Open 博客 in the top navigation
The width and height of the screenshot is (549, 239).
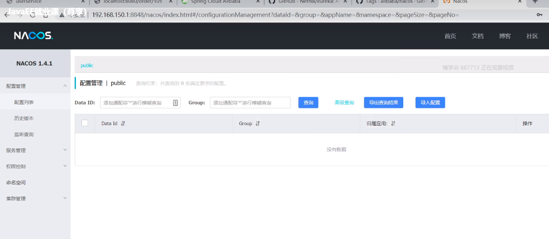click(x=505, y=36)
